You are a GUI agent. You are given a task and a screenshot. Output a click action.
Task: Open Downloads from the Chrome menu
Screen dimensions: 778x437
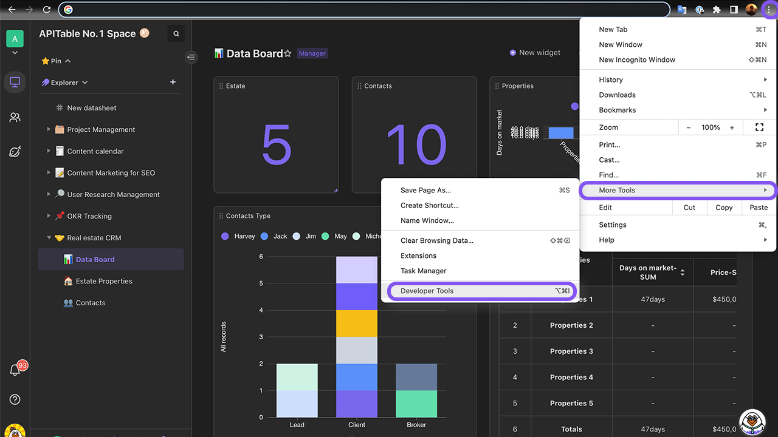pos(679,95)
